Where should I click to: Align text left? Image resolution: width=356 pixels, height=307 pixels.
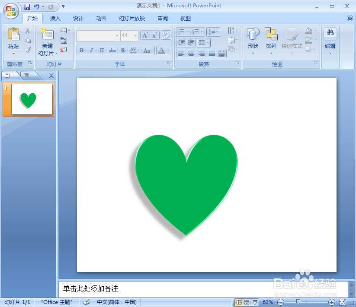tap(181, 54)
